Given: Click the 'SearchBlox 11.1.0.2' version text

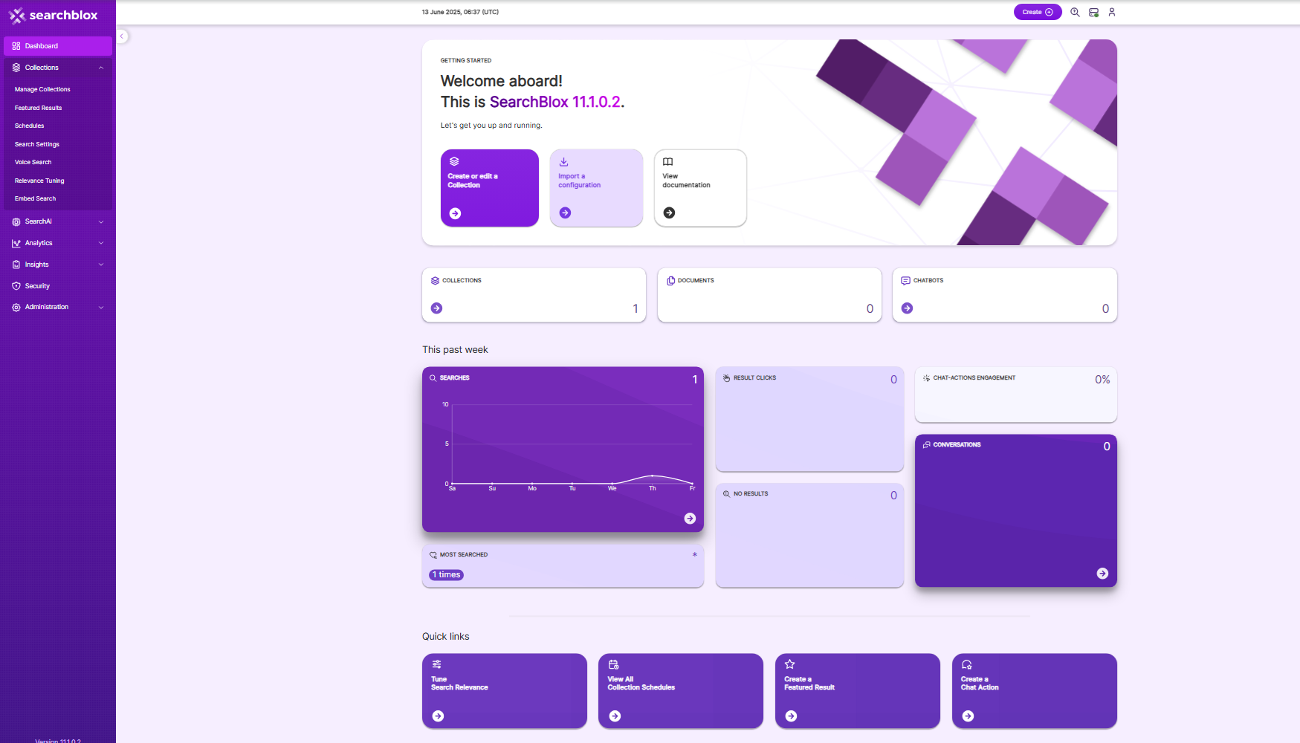Looking at the screenshot, I should click(554, 102).
